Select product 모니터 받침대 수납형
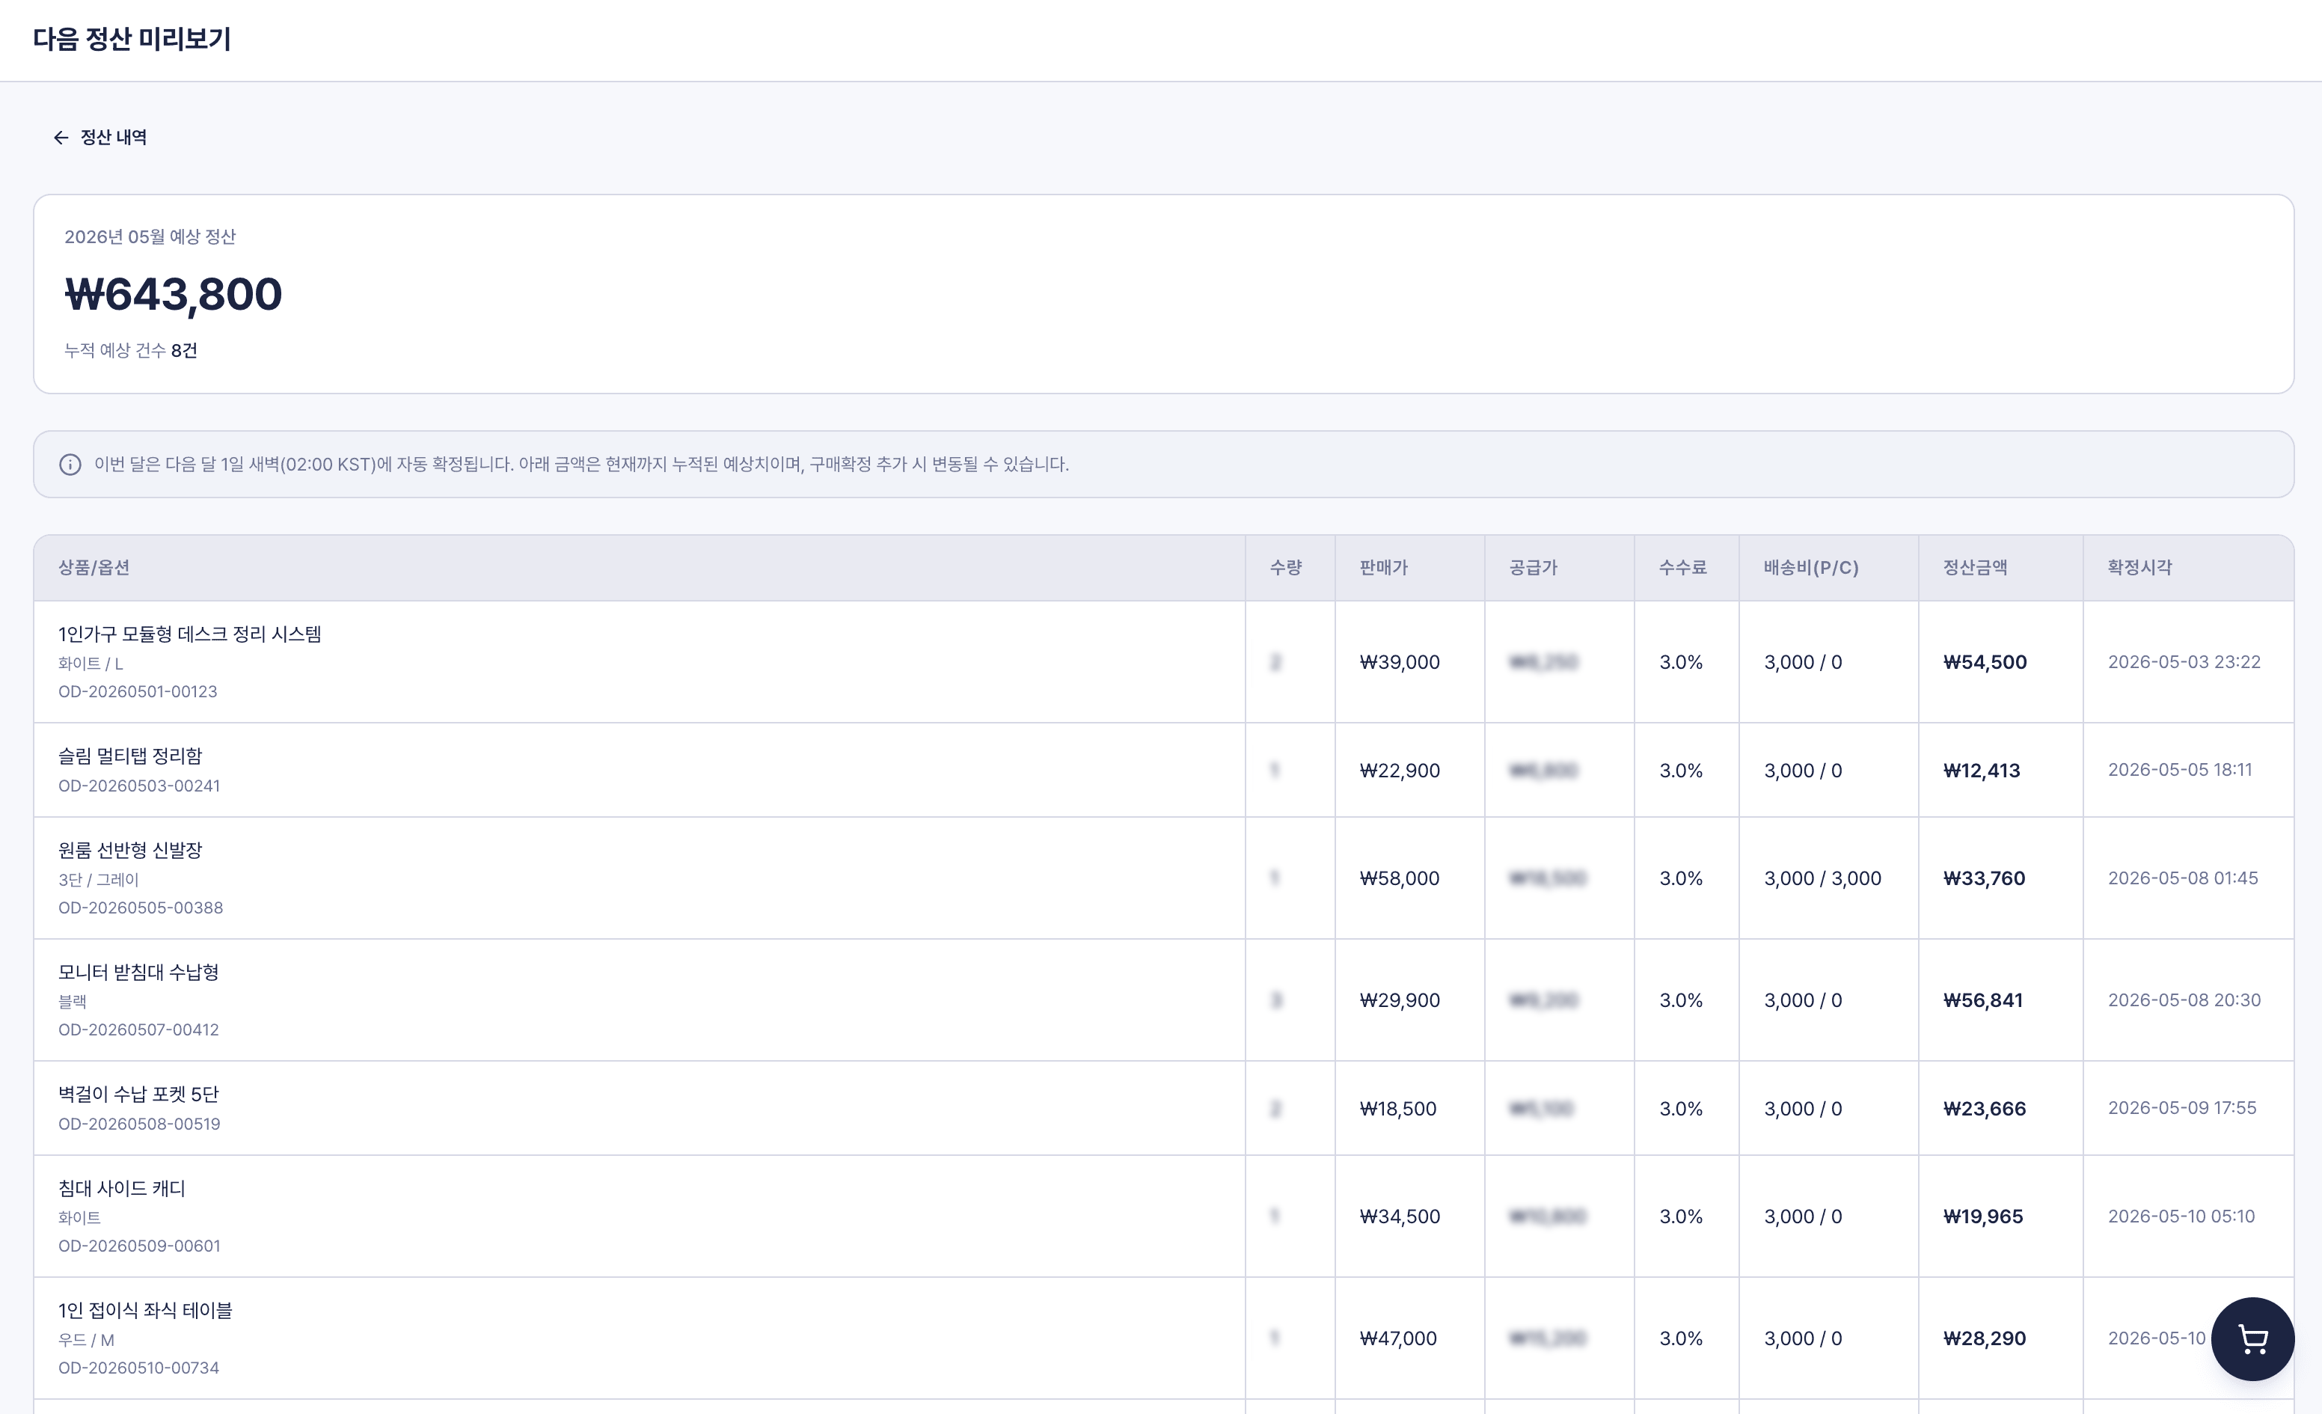Viewport: 2322px width, 1414px height. pyautogui.click(x=138, y=972)
